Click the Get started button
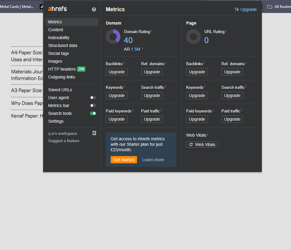Image resolution: width=291 pixels, height=250 pixels. click(x=124, y=160)
